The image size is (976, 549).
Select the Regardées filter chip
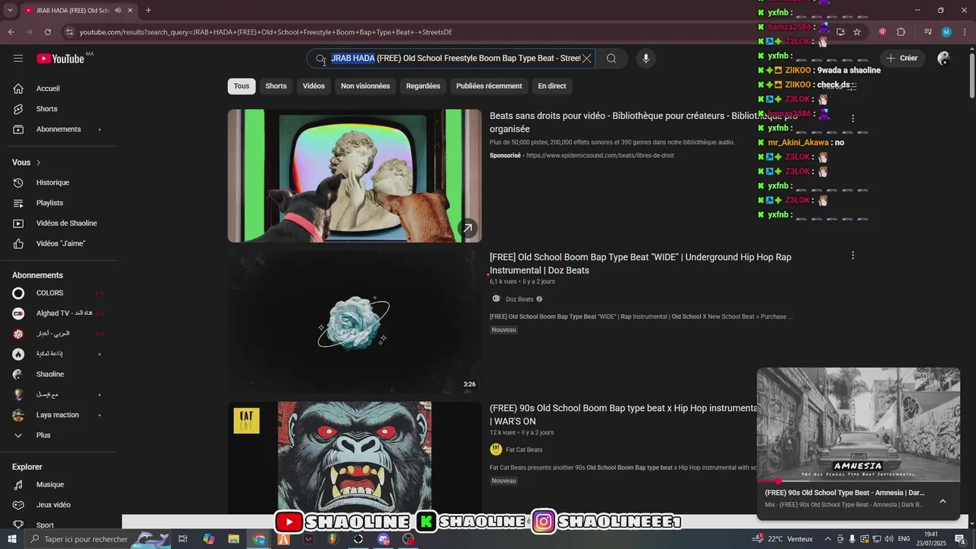pyautogui.click(x=423, y=86)
